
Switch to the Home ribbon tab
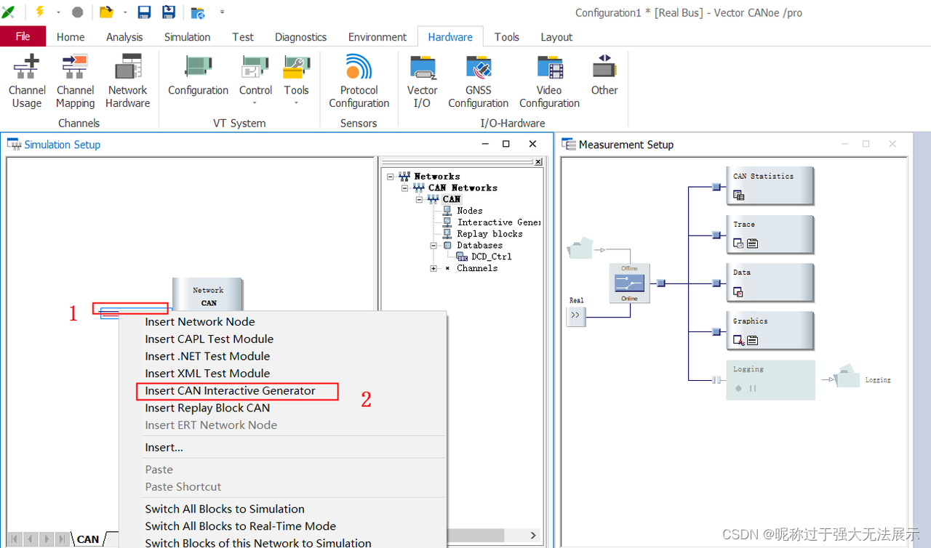[x=71, y=37]
